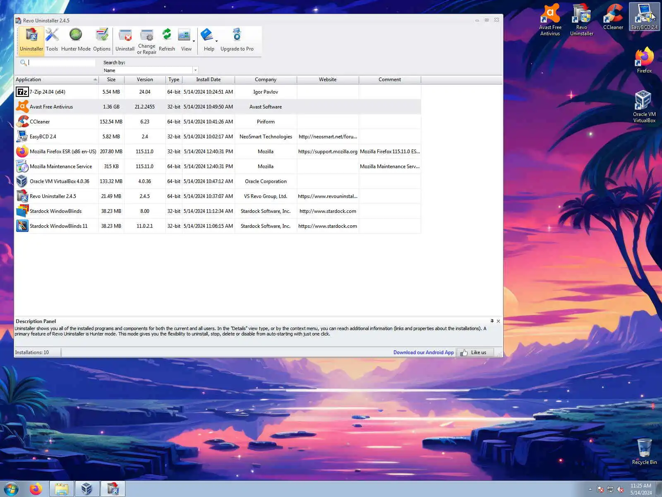662x497 pixels.
Task: Click the http://www.stardock.com website cell
Action: [328, 211]
